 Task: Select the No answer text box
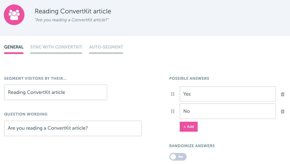click(x=227, y=111)
